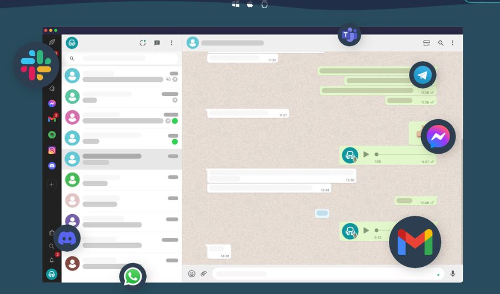Open the chat list three-dot menu
Image resolution: width=500 pixels, height=294 pixels.
point(172,43)
